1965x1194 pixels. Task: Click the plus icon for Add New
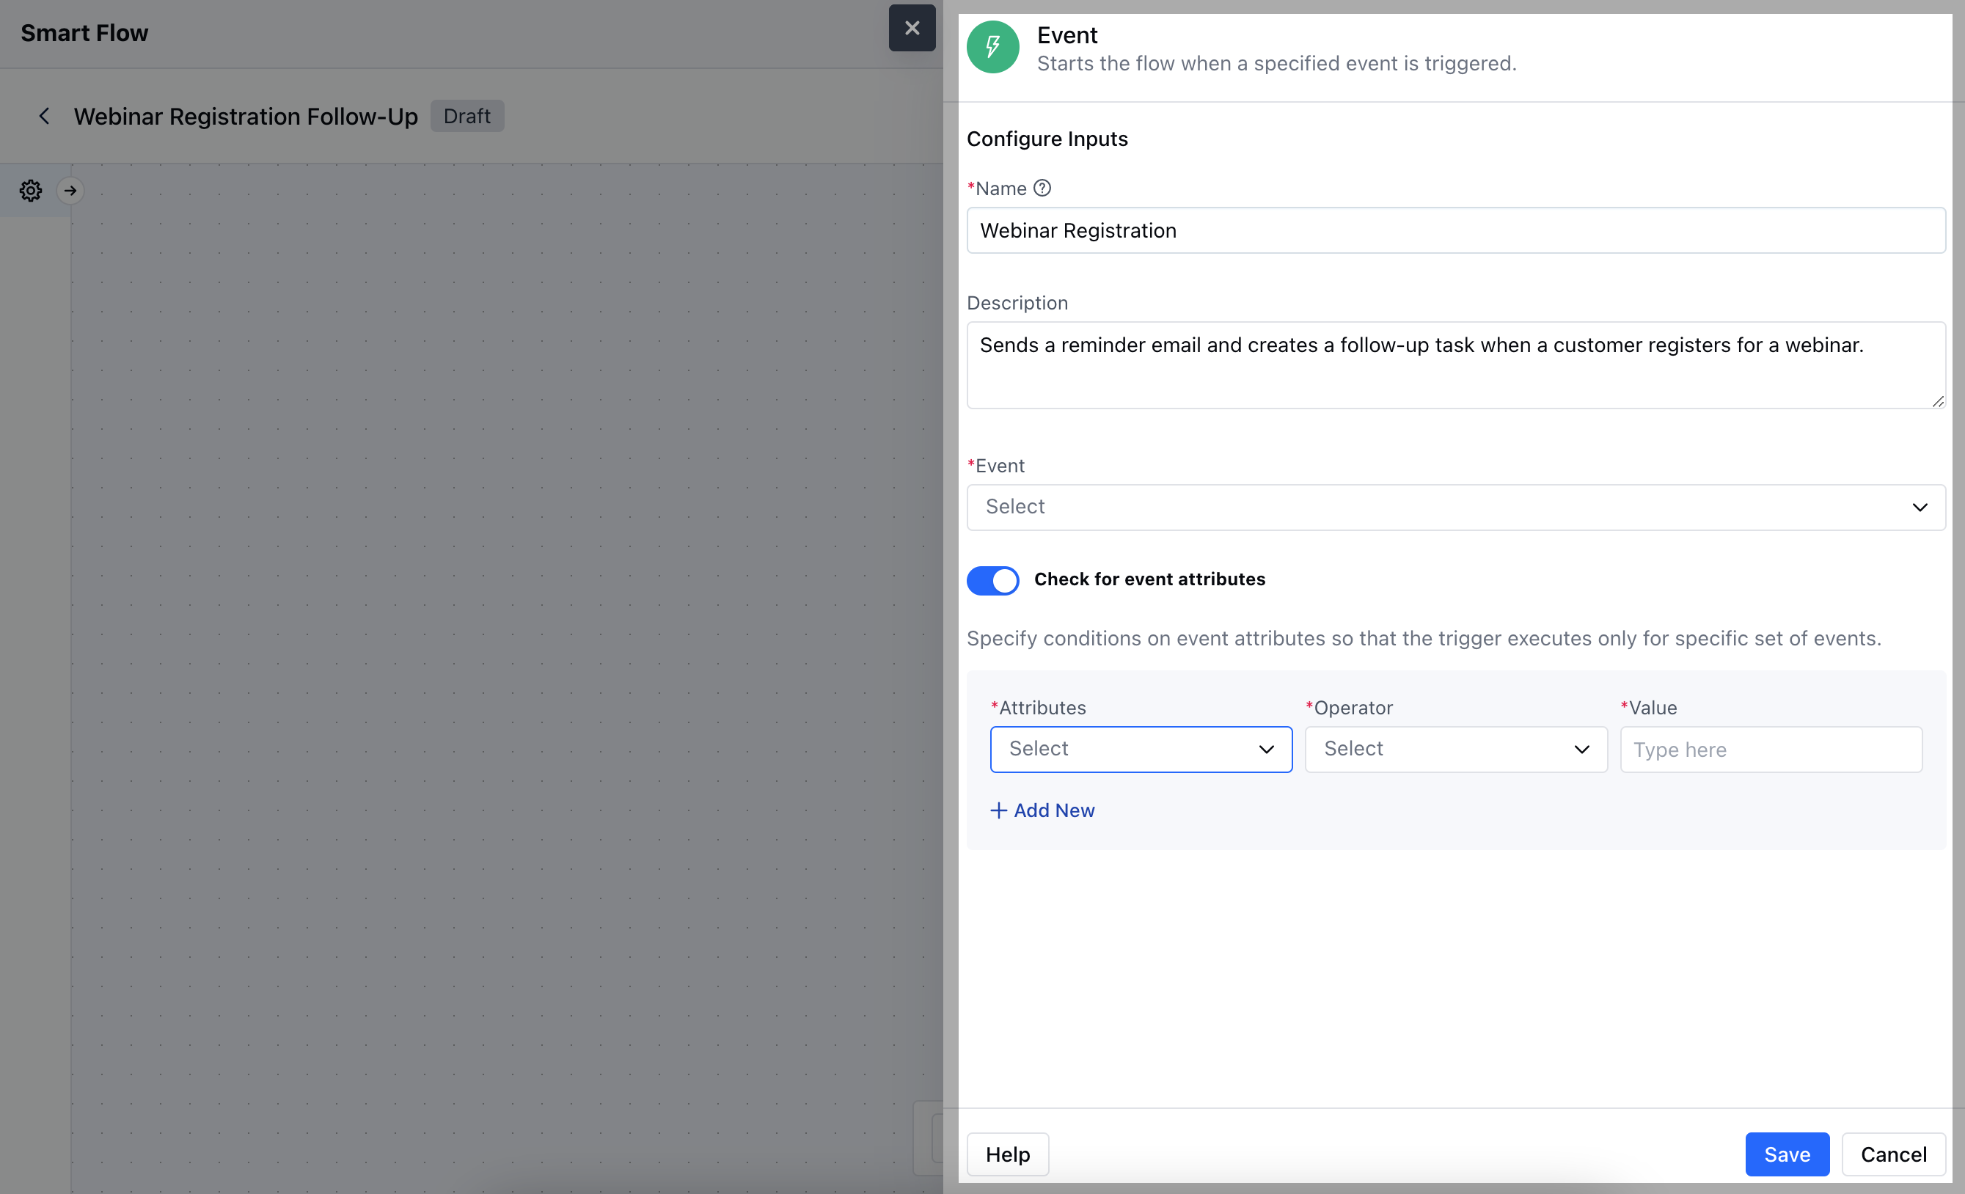(x=998, y=810)
